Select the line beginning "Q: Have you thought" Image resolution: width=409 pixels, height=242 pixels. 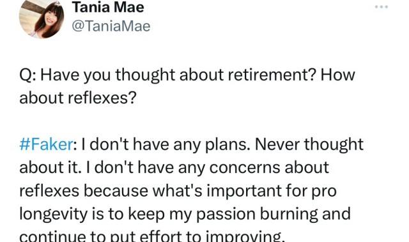tap(187, 75)
